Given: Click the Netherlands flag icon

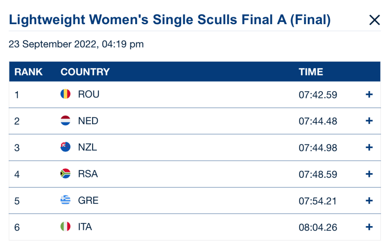Looking at the screenshot, I should pyautogui.click(x=65, y=121).
